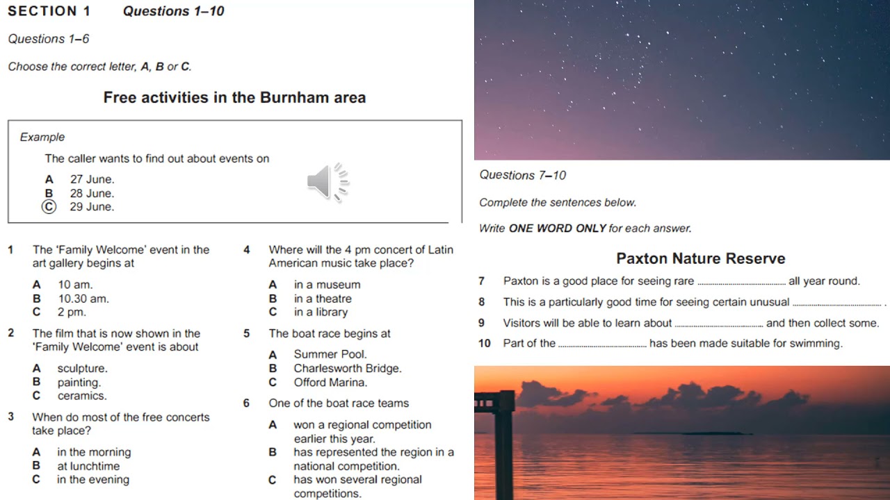
Task: Choose 'Offord Marina.' for question 5
Action: pyautogui.click(x=318, y=383)
